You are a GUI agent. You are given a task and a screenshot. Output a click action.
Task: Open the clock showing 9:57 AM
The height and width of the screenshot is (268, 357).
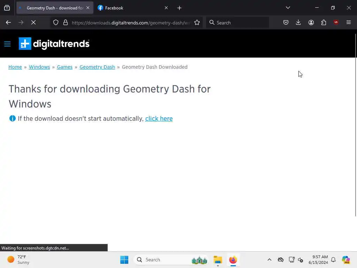[318, 260]
